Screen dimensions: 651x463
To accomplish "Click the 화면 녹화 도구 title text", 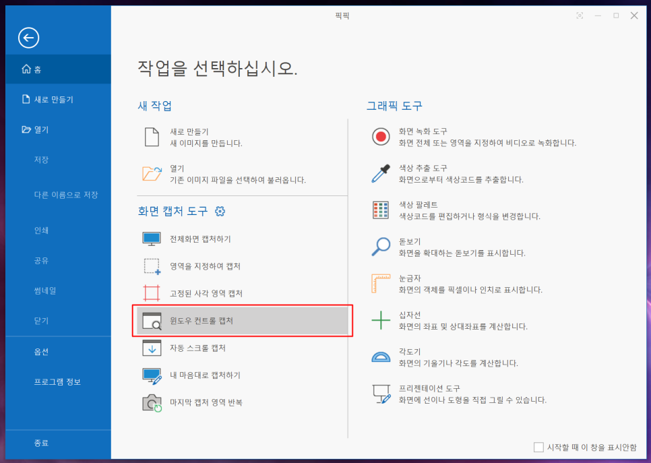I will point(423,131).
